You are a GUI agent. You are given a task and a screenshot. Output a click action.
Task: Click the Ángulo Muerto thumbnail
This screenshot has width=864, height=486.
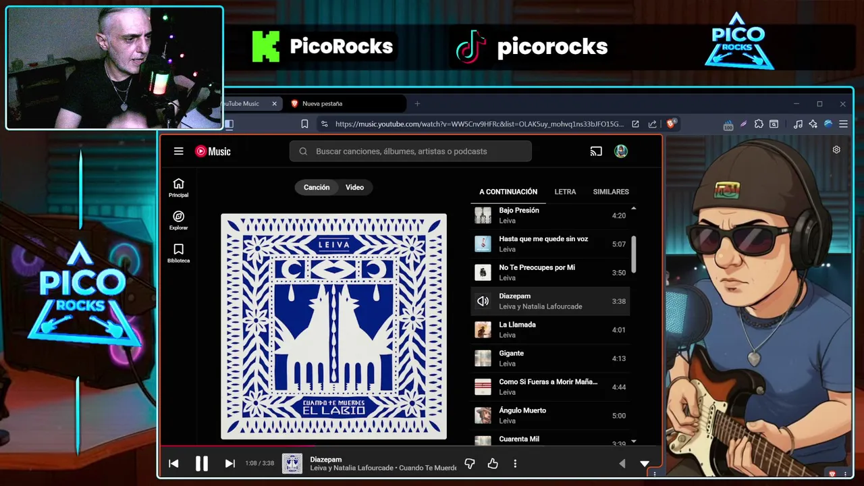483,415
